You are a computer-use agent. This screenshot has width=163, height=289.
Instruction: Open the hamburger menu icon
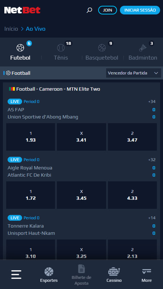(x=16, y=275)
